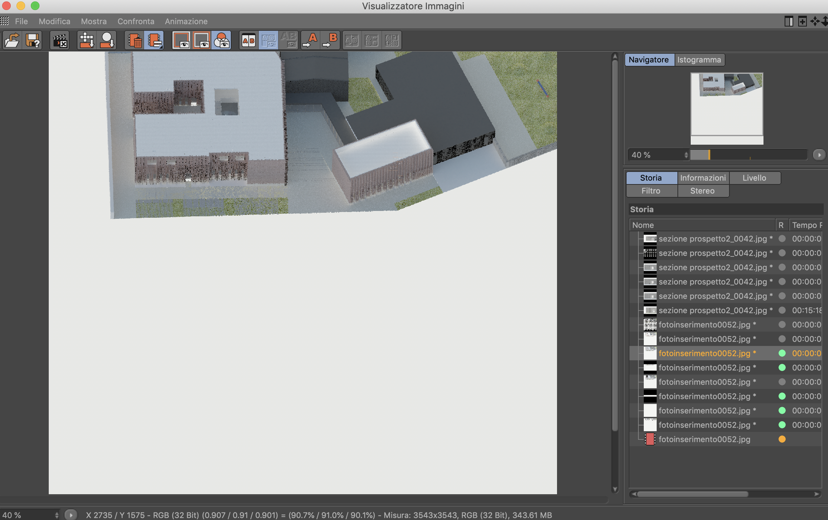Switch to the Istogramma tab

(x=699, y=60)
